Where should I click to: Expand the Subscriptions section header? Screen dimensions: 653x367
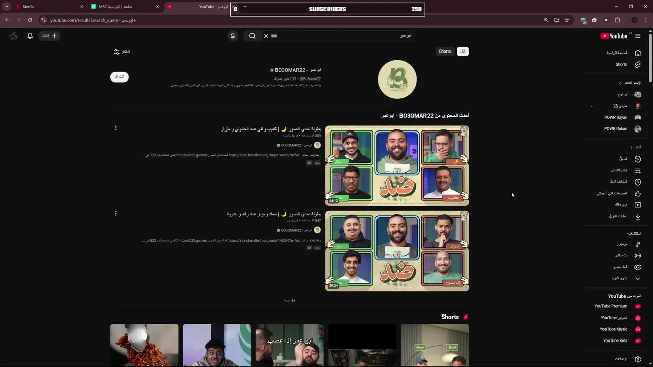631,83
